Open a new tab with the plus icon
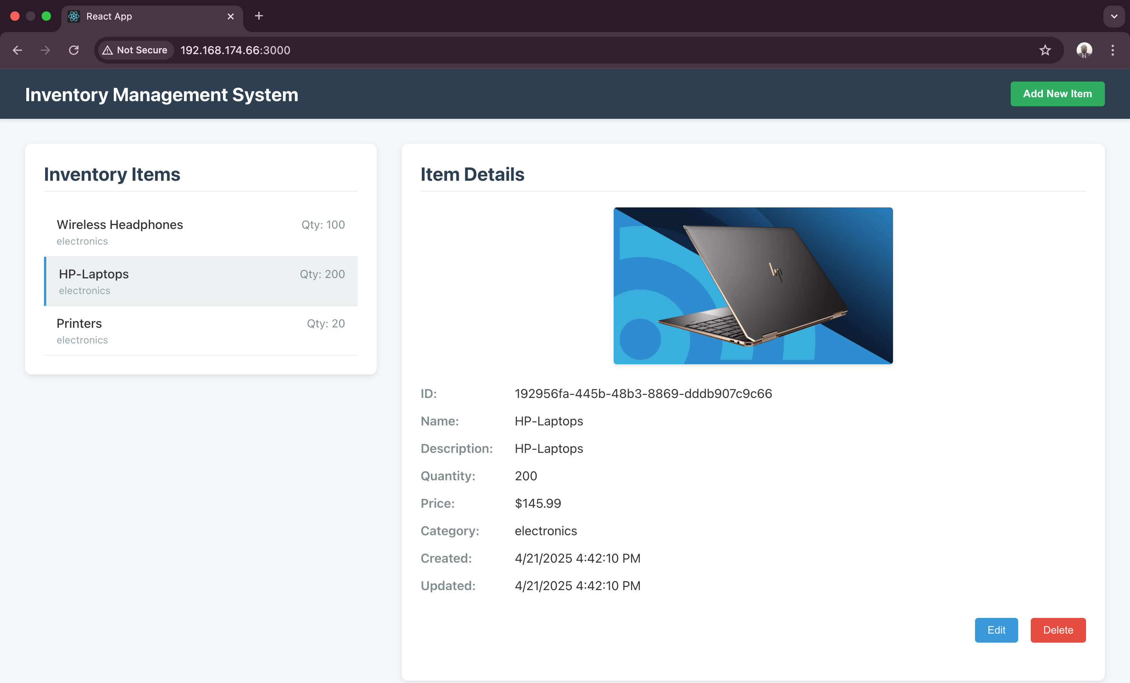Viewport: 1130px width, 683px height. pos(259,16)
